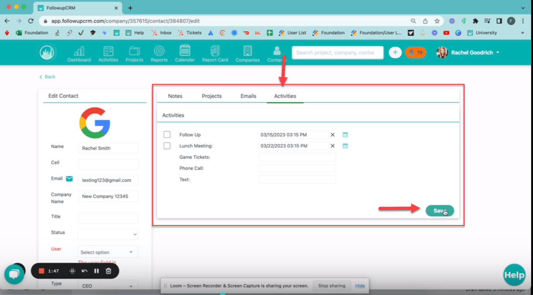Image resolution: width=533 pixels, height=295 pixels.
Task: Clear the Lunch Meeting date with X
Action: [x=332, y=146]
